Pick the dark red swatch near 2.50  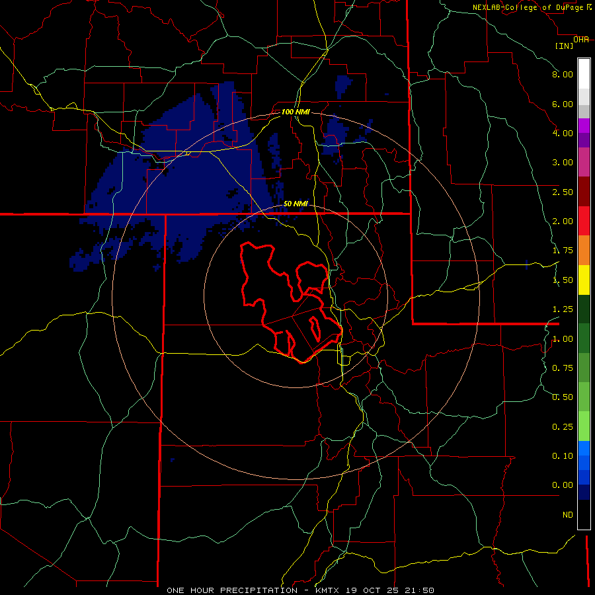click(x=584, y=191)
